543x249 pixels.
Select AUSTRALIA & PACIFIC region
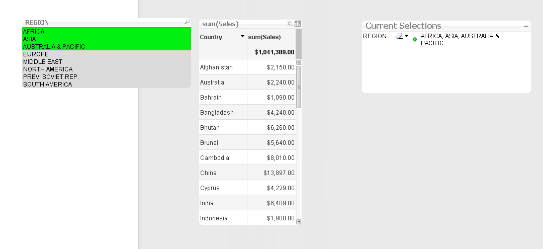[x=107, y=46]
